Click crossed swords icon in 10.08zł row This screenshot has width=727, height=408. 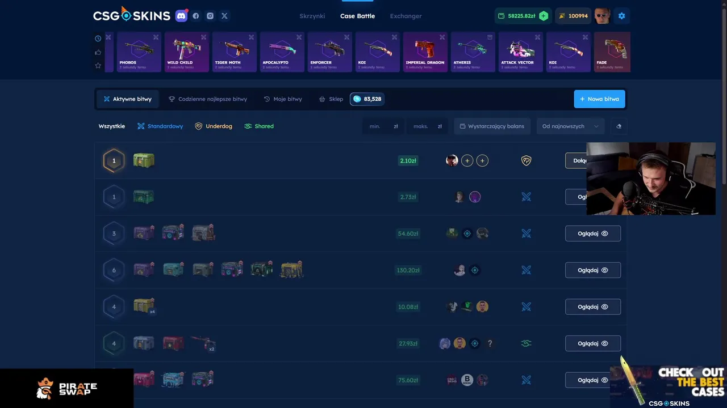pos(526,307)
